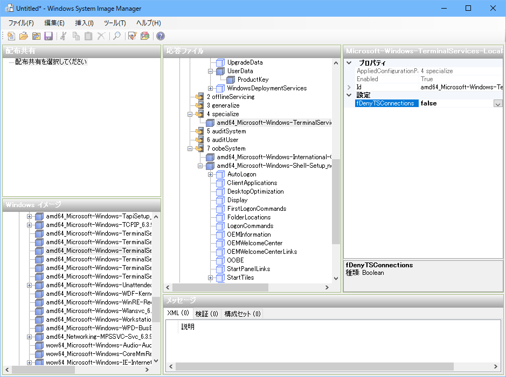The height and width of the screenshot is (377, 506).
Task: Select the 2 offlineServicing pass icon
Action: [x=200, y=97]
